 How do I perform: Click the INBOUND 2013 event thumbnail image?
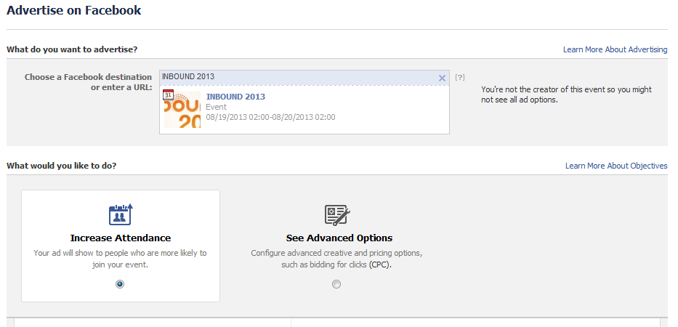click(x=182, y=109)
